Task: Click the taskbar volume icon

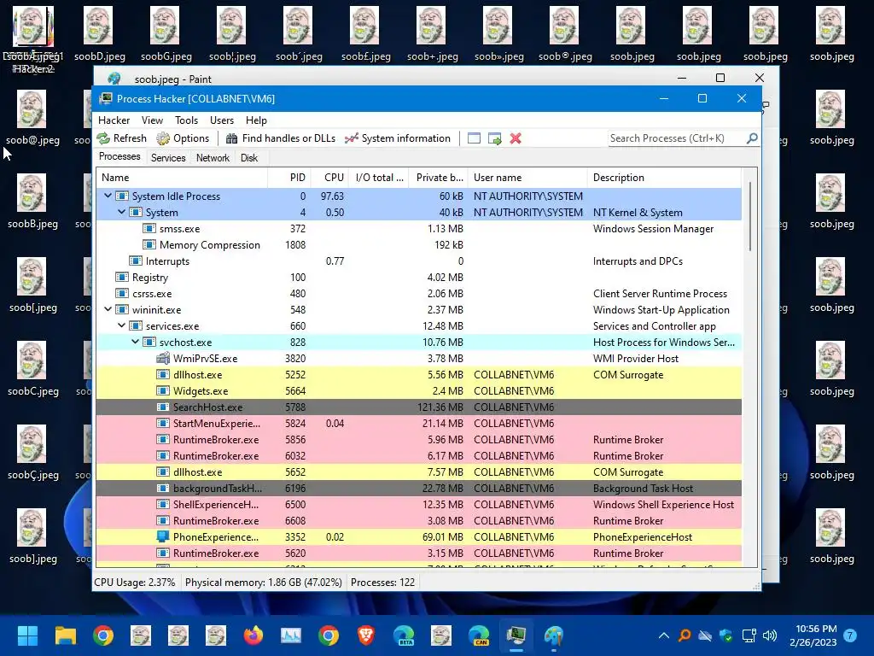Action: 769,635
